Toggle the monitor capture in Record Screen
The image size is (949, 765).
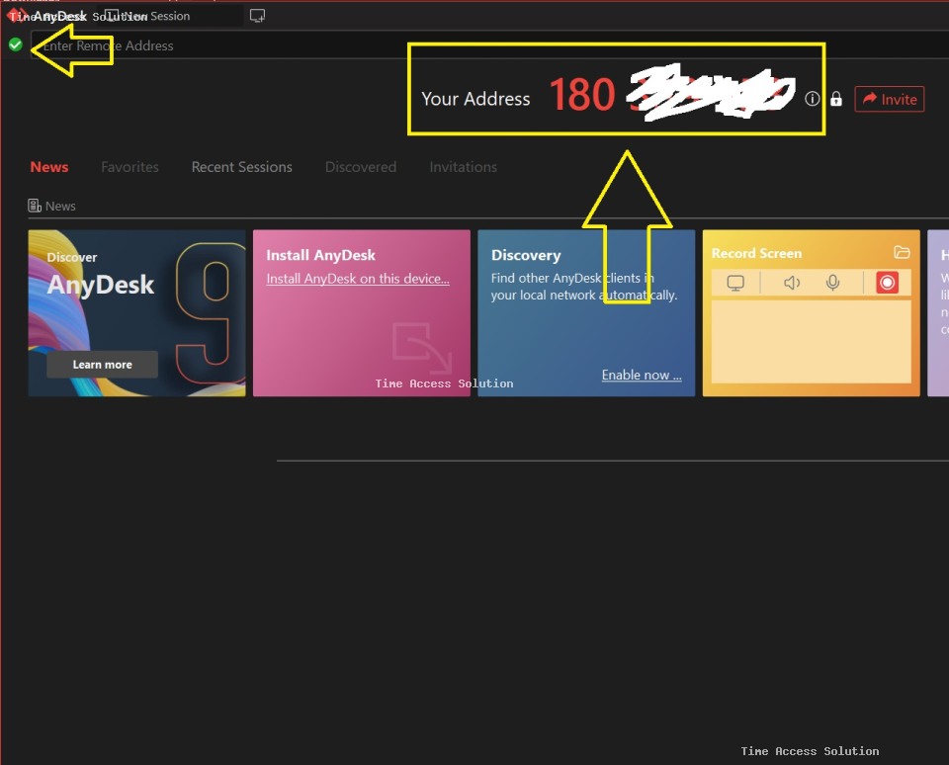point(735,283)
